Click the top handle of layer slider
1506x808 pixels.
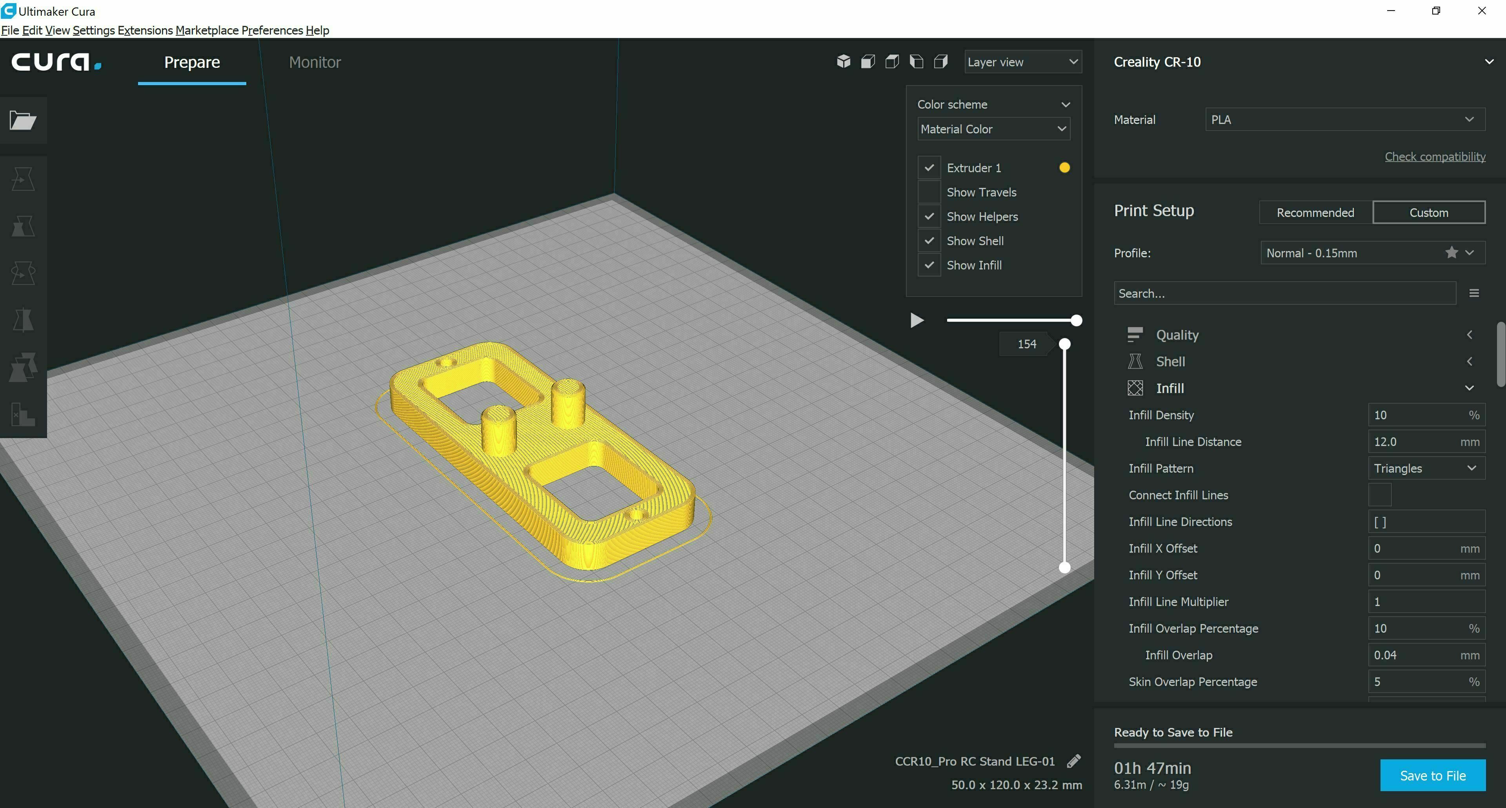pyautogui.click(x=1065, y=344)
